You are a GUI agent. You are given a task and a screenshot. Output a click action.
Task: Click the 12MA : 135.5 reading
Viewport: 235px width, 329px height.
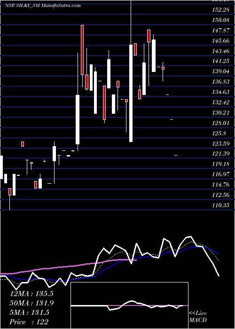(x=31, y=294)
